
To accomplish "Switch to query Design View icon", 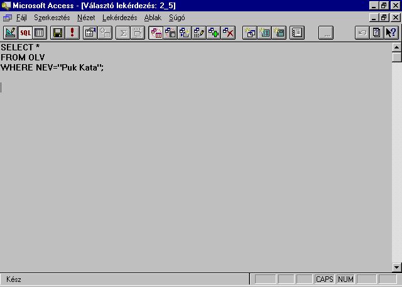I will (x=11, y=33).
